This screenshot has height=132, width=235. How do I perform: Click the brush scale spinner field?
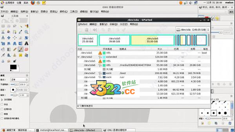pos(23,95)
